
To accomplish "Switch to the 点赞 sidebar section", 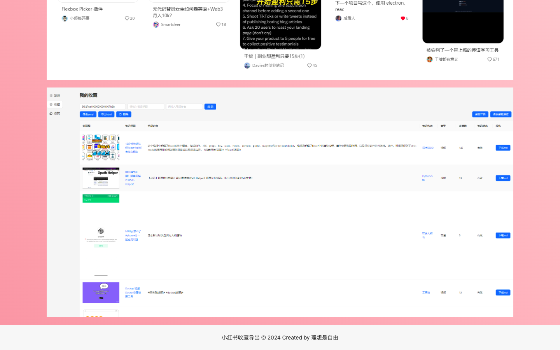I will [55, 113].
